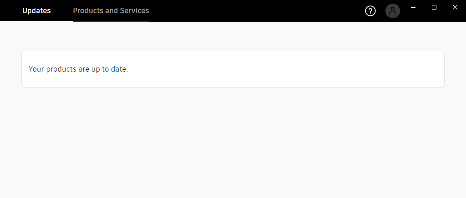Select the white status card panel

tap(233, 69)
